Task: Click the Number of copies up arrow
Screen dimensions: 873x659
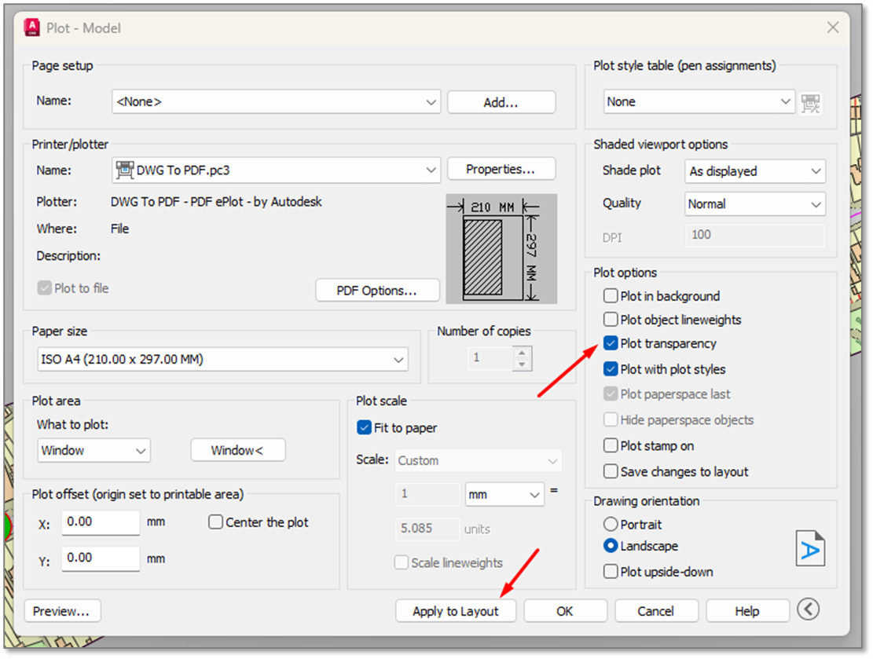Action: pos(520,353)
